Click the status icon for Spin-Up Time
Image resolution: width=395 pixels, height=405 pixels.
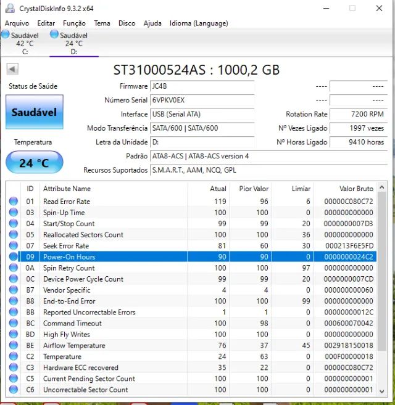click(14, 212)
